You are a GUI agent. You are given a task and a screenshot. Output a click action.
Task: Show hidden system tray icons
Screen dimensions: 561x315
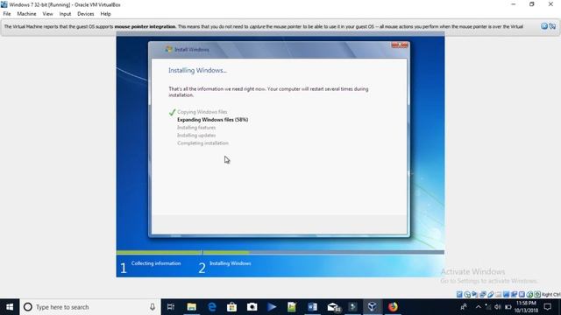[479, 307]
